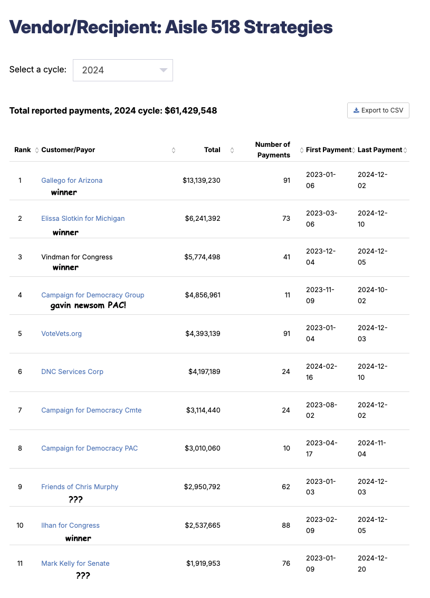Open VoteVets.org payor link
This screenshot has height=598, width=430.
pos(61,334)
